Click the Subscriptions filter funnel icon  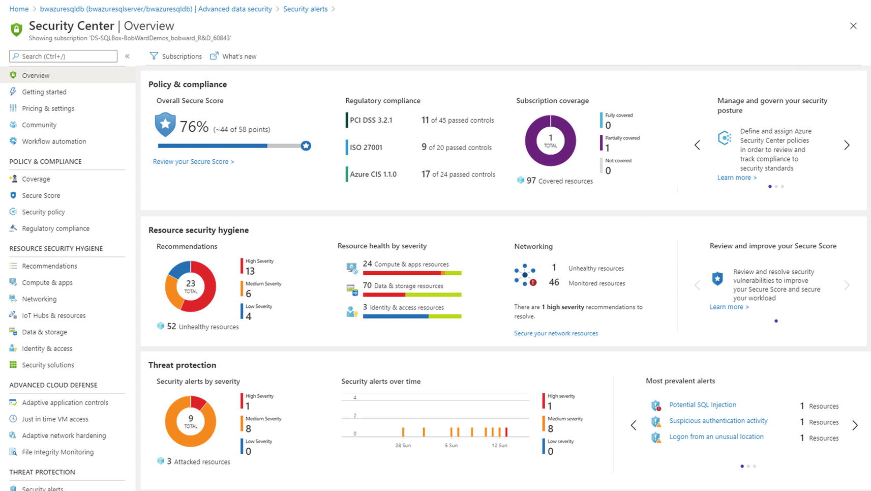pyautogui.click(x=154, y=56)
